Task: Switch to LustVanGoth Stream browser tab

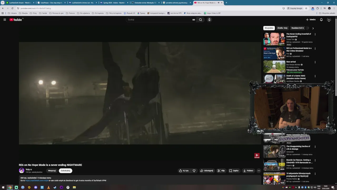Action: coord(20,3)
